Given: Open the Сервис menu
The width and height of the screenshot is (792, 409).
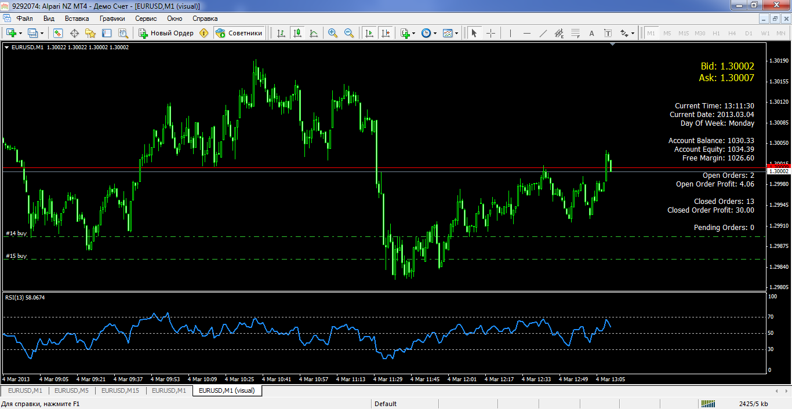Looking at the screenshot, I should tap(146, 18).
